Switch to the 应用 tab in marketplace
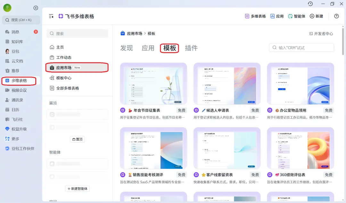The image size is (346, 203). pos(148,48)
